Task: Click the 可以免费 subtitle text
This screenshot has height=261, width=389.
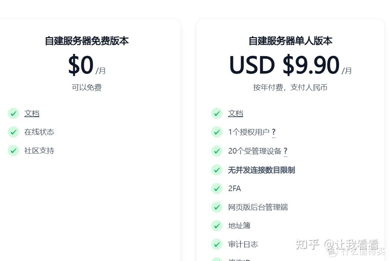Action: point(86,88)
